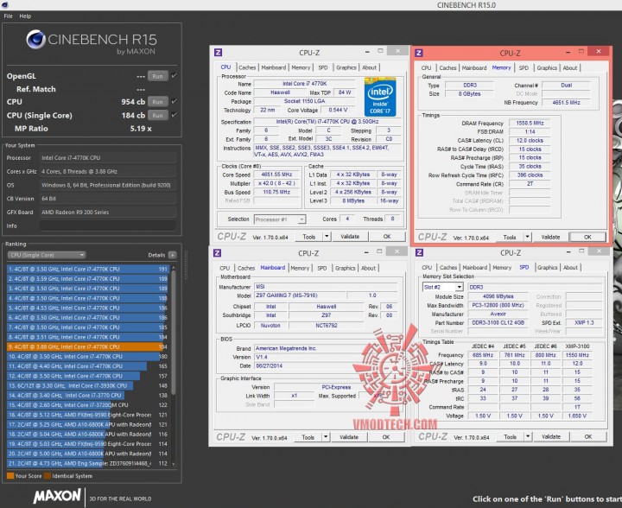This screenshot has height=508, width=622.
Task: Switch to Graphics tab in the Mainboard CPU-Z window
Action: click(x=345, y=268)
